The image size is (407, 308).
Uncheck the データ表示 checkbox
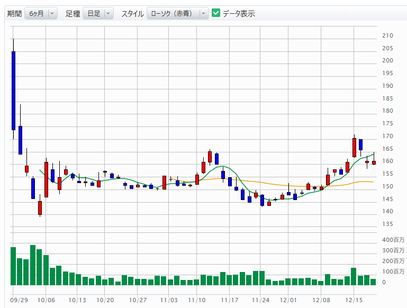(x=216, y=13)
